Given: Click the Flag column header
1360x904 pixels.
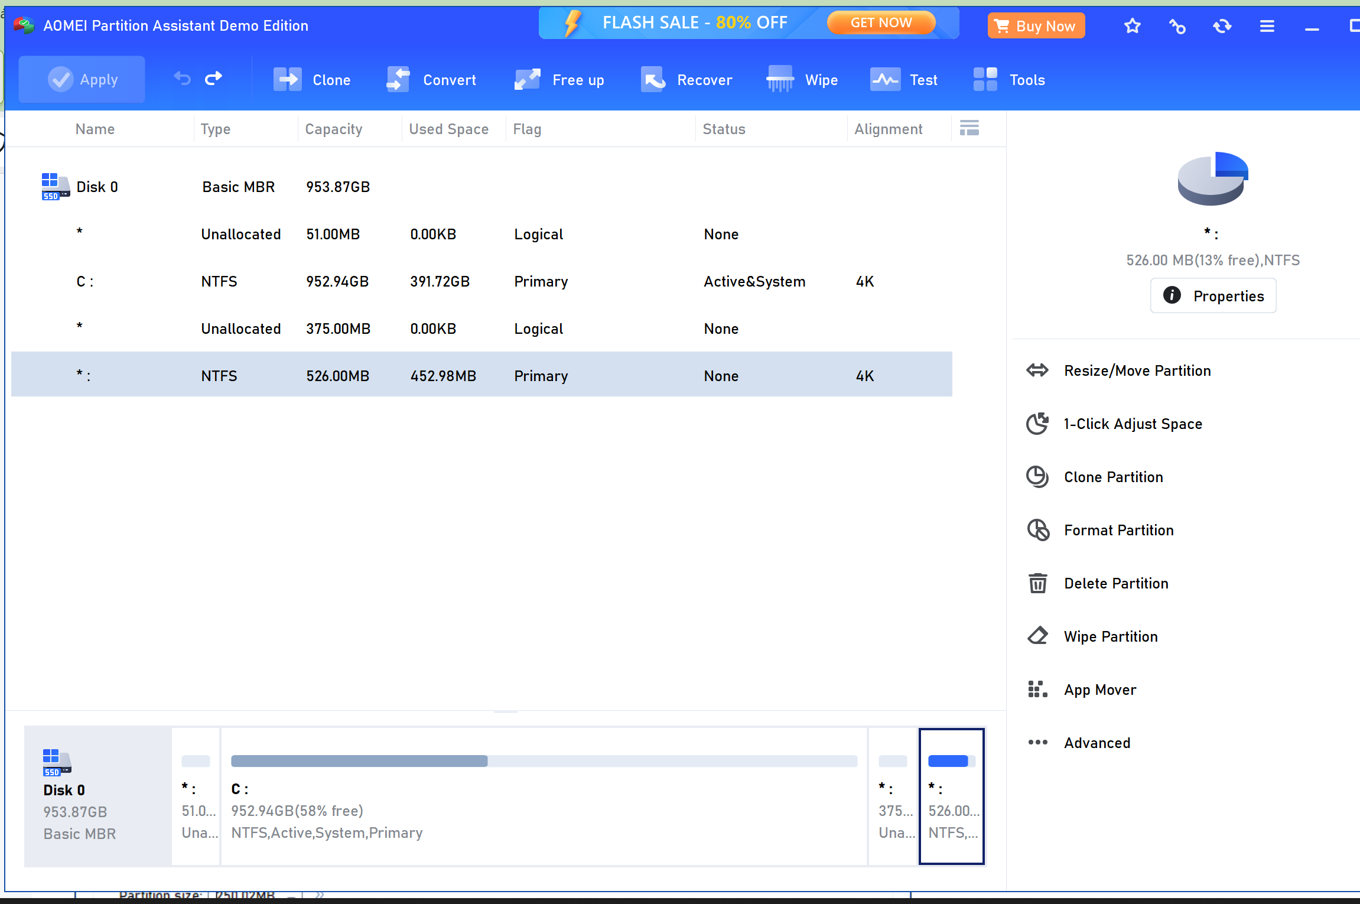Looking at the screenshot, I should coord(527,129).
